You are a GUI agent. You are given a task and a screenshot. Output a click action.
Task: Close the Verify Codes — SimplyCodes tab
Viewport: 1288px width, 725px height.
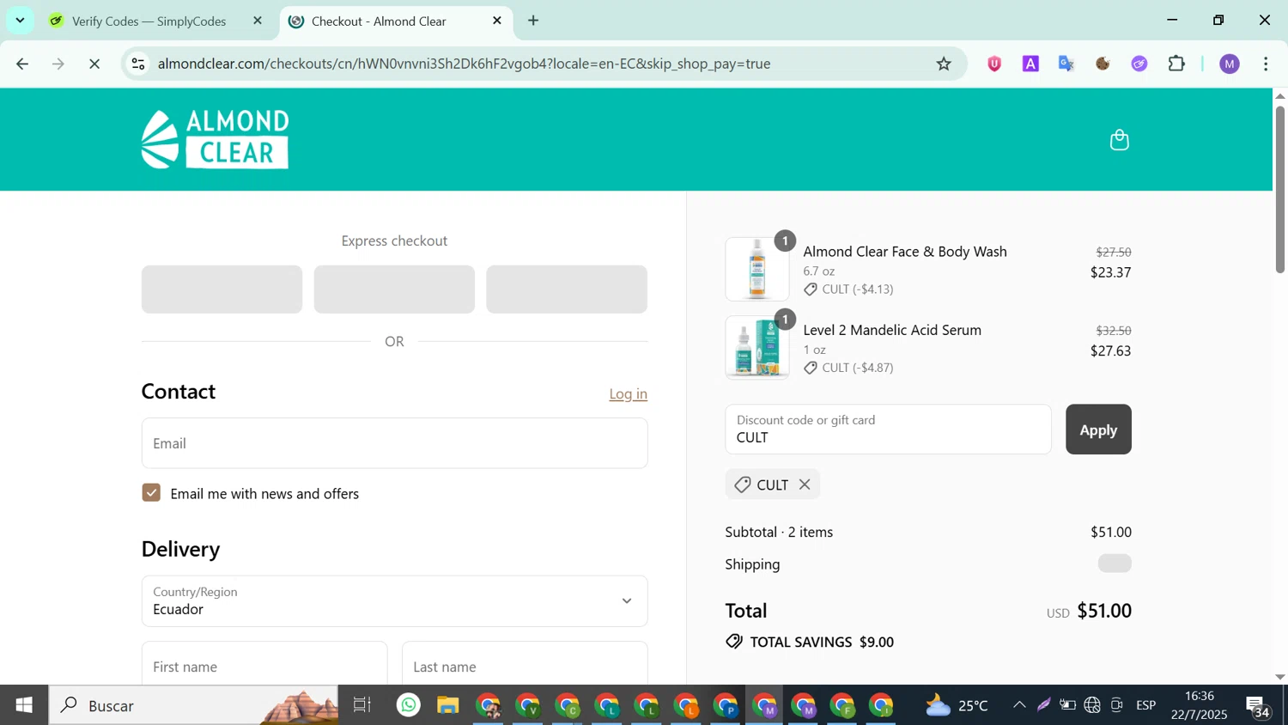257,21
